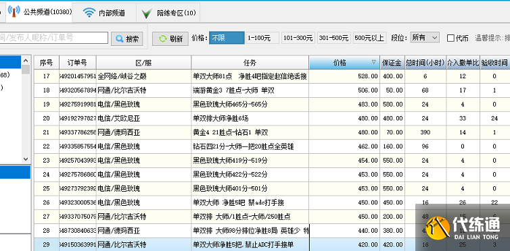Viewport: 510px width, 251px height.
Task: Click the antenna icon on 公共频道 tab
Action: [x=14, y=12]
